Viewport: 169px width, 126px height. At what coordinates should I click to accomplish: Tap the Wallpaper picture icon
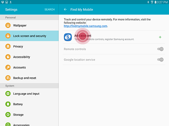8,26
